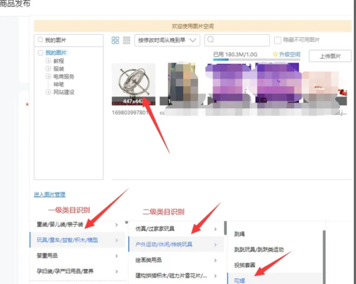
Task: Click the collapse icon before 我的图片
Action: pos(40,52)
